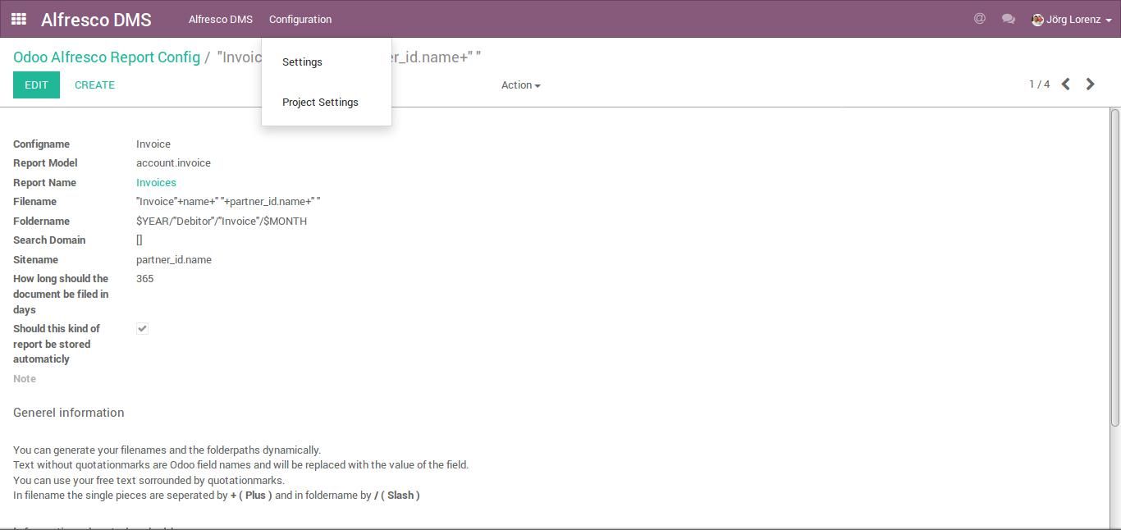
Task: Click the Configname value Invoice
Action: (153, 144)
